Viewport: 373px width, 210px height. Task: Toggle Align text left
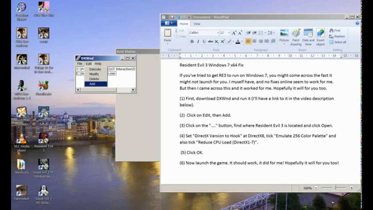click(248, 41)
